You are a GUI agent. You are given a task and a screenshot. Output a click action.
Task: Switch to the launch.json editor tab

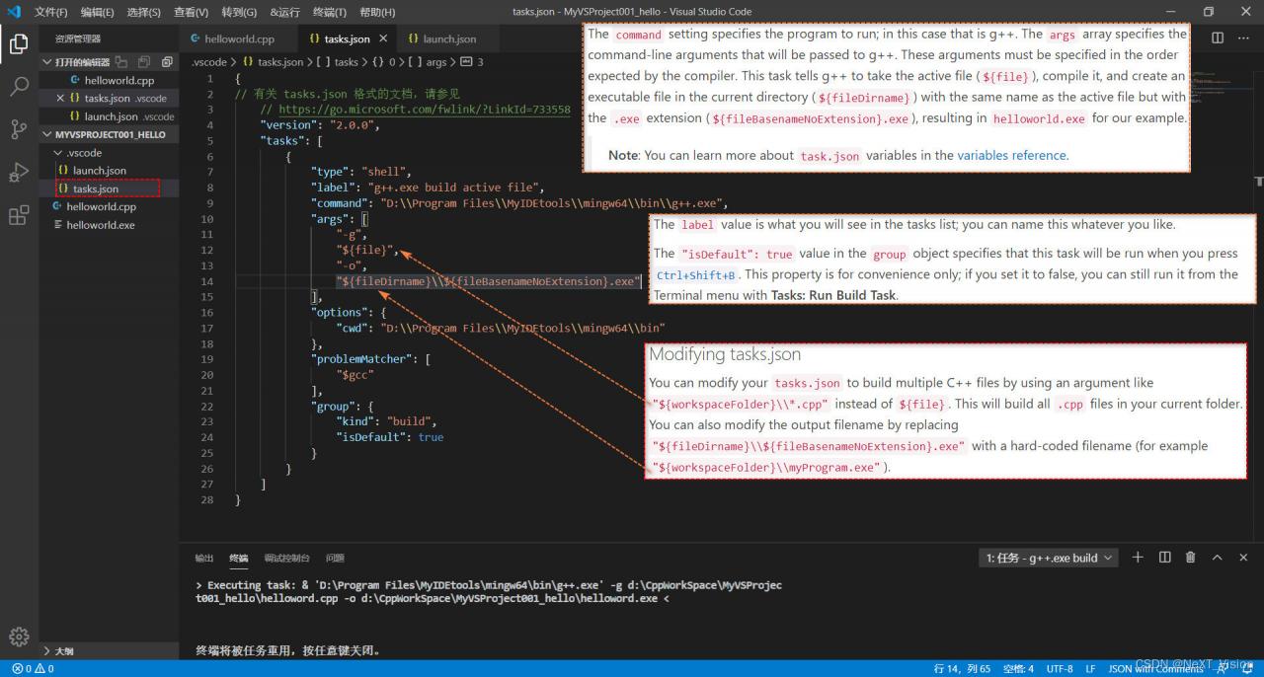pyautogui.click(x=449, y=38)
